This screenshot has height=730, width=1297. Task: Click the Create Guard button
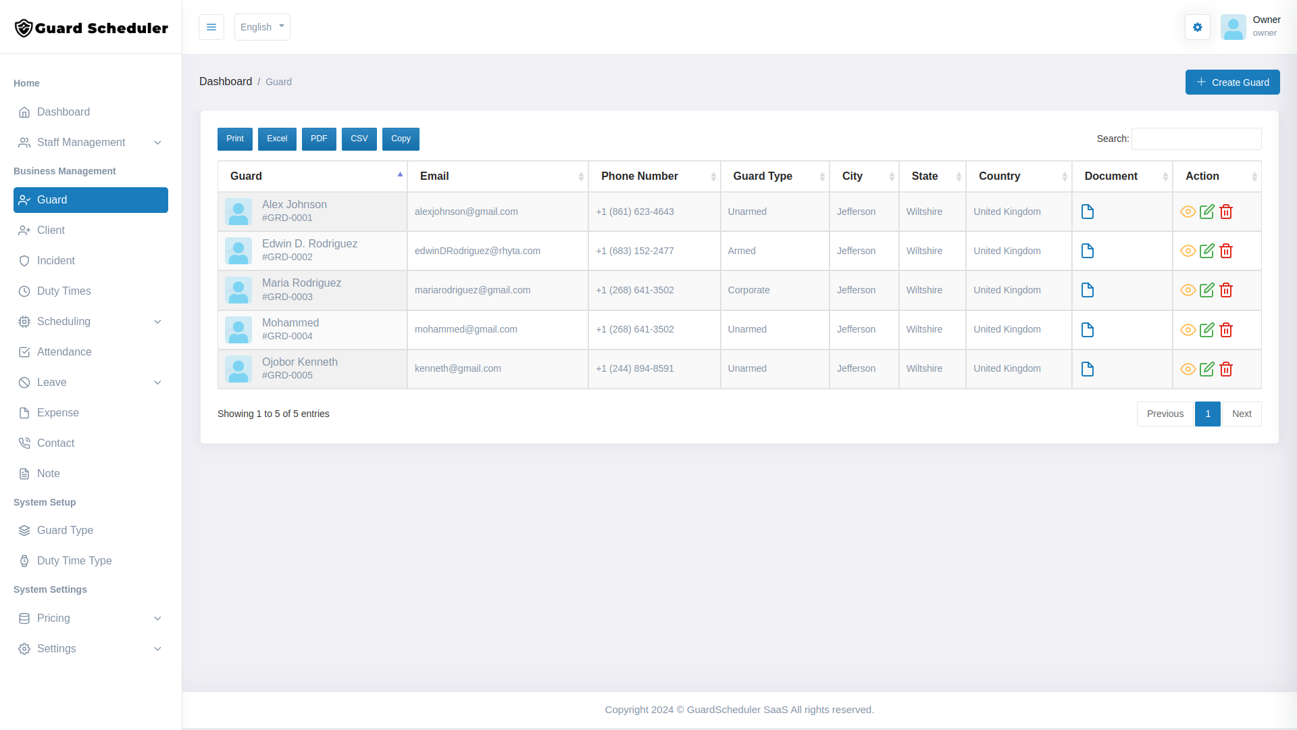coord(1232,82)
